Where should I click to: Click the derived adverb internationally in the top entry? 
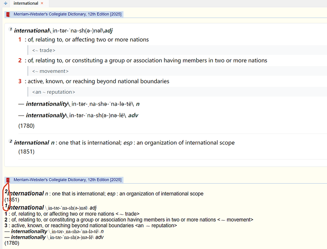[45, 115]
